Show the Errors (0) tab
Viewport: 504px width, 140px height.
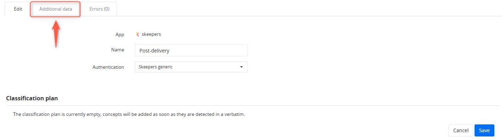pos(99,9)
